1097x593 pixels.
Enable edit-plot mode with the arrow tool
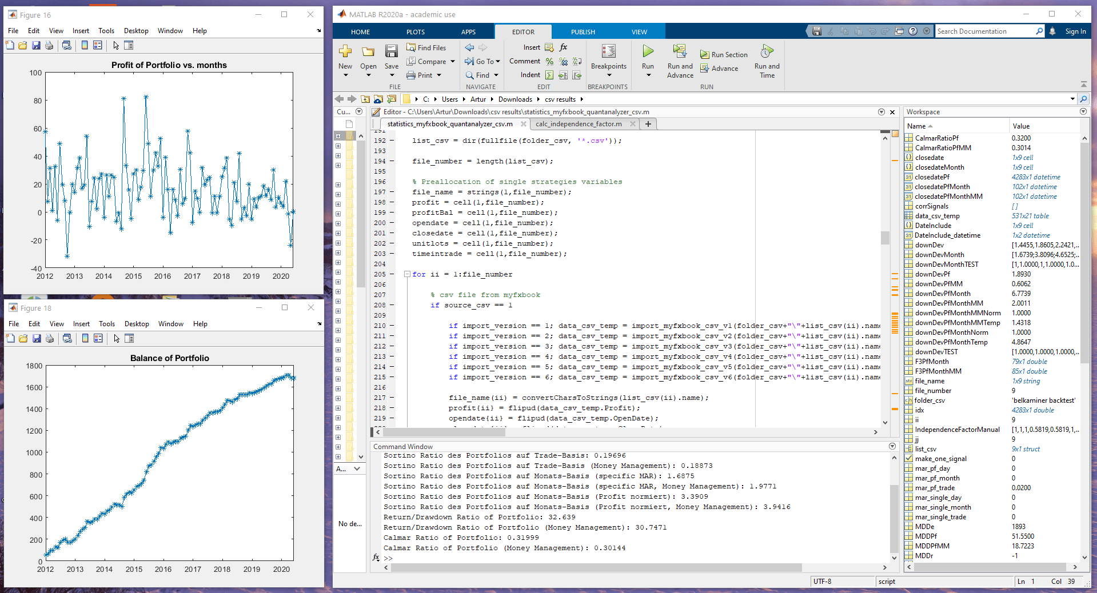point(117,46)
